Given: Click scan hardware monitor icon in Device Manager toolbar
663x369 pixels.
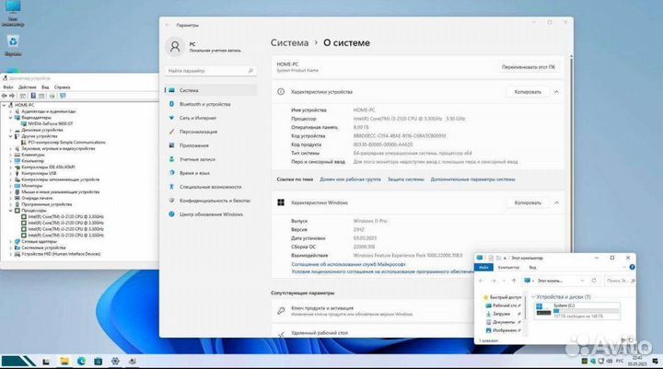Looking at the screenshot, I should point(63,96).
